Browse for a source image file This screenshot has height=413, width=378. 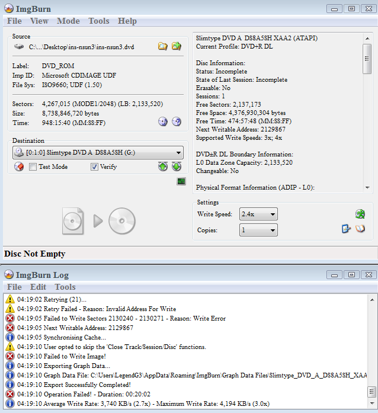click(x=162, y=46)
